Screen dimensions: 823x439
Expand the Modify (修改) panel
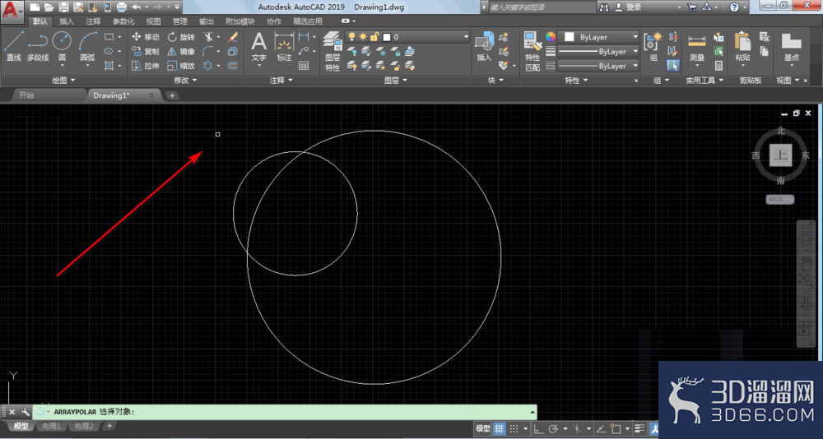pos(185,81)
